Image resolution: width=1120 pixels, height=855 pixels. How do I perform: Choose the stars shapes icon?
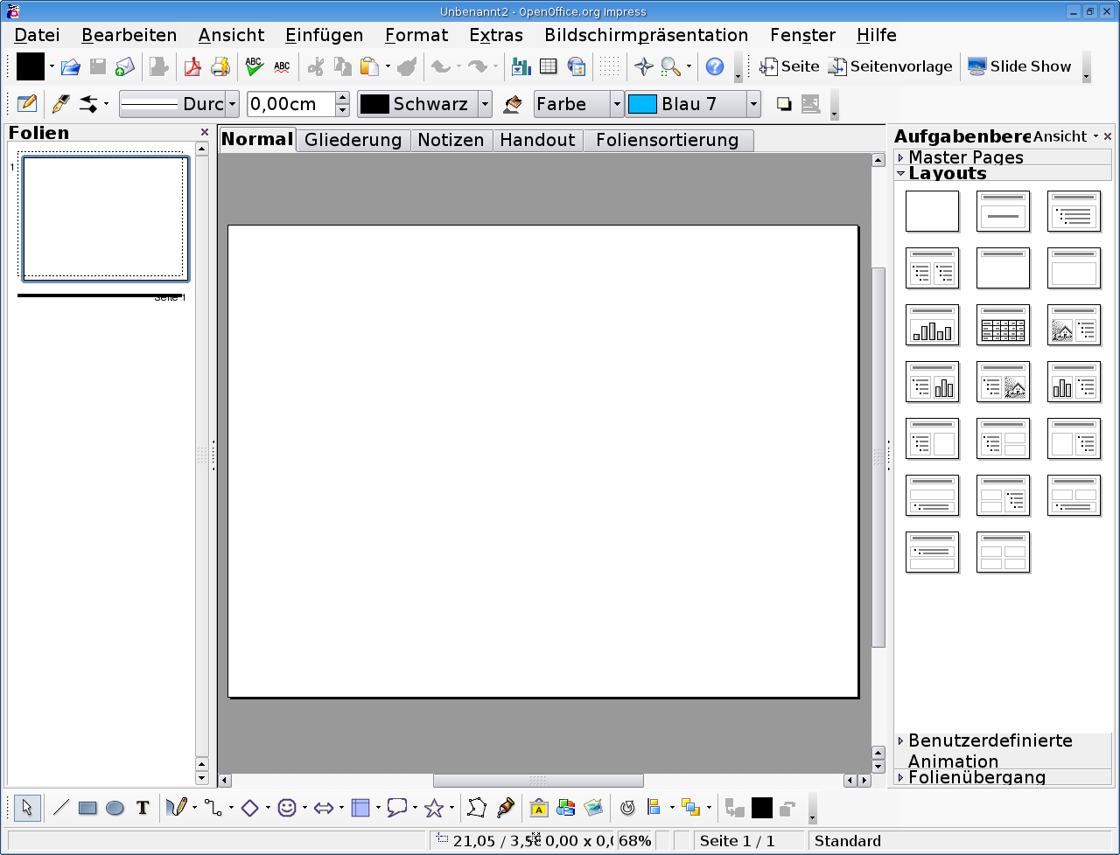[434, 809]
